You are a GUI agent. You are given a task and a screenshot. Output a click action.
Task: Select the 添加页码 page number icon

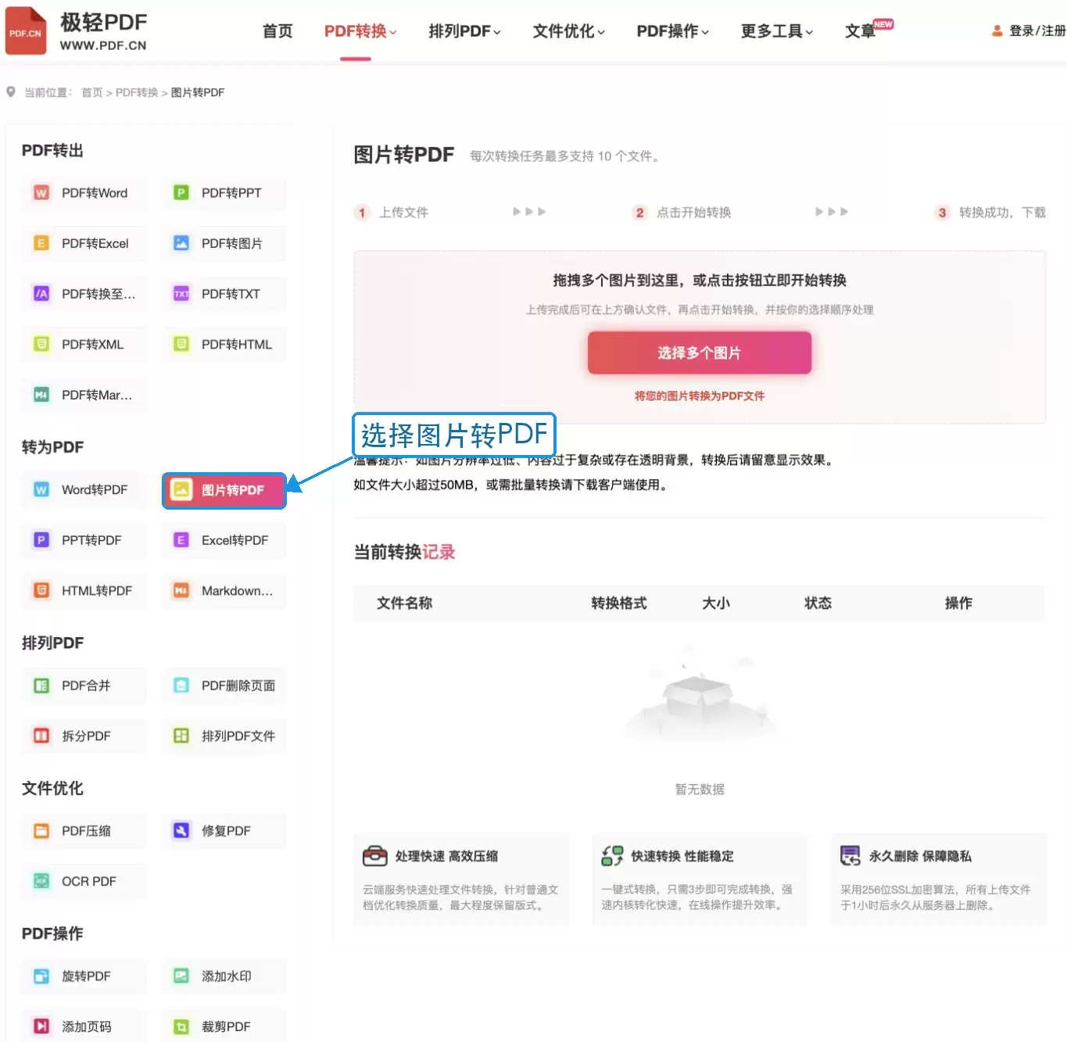41,1026
